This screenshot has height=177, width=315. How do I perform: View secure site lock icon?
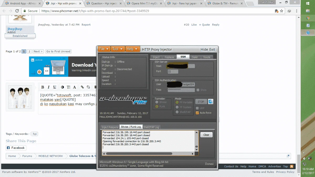coord(24,11)
